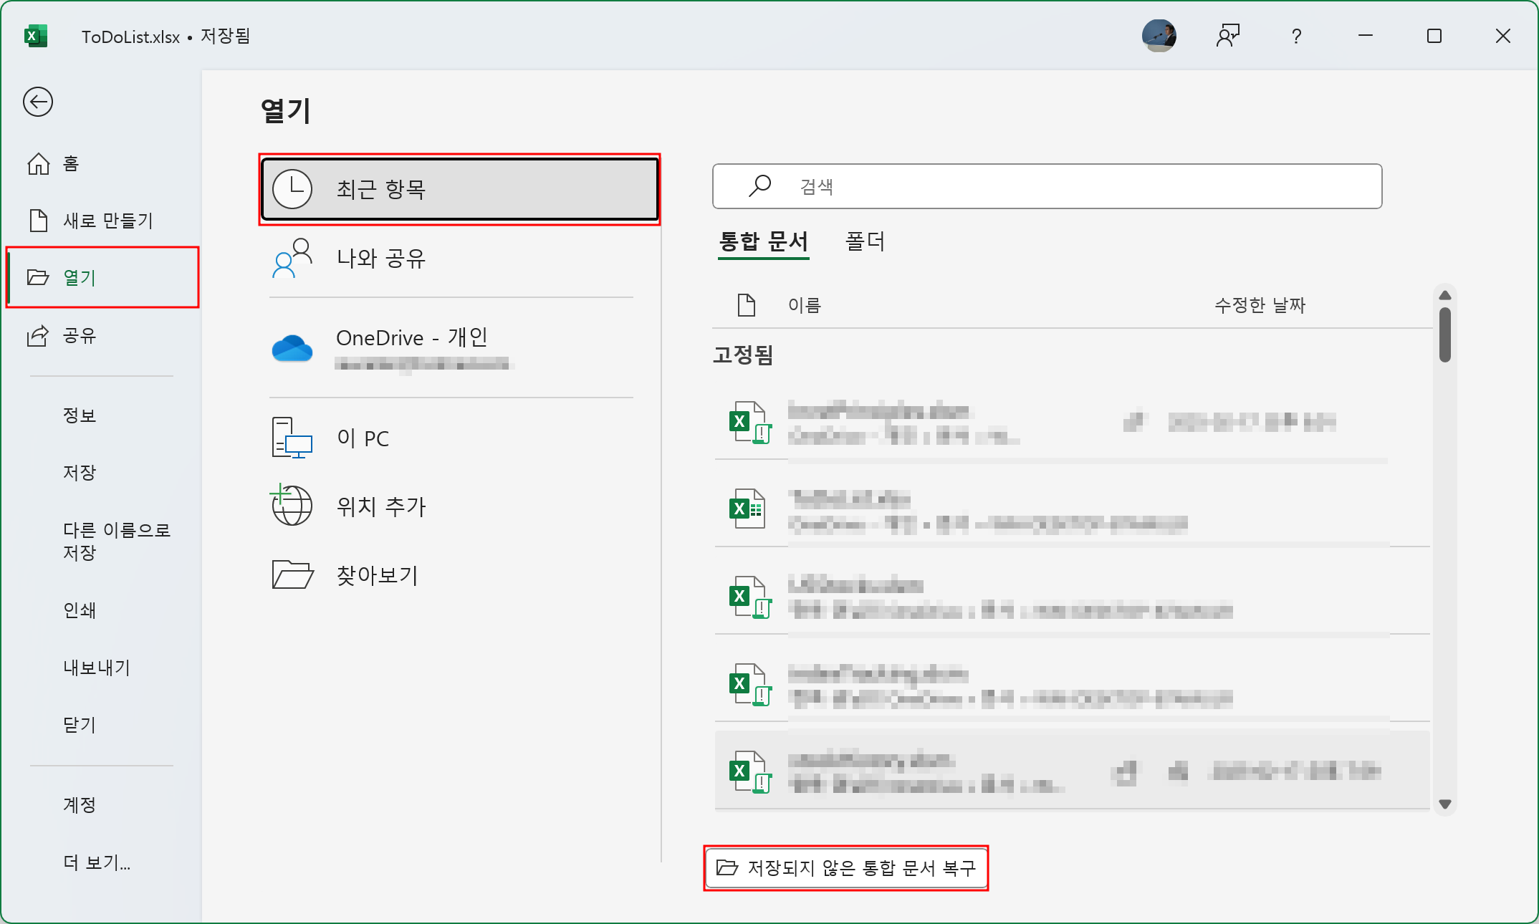This screenshot has width=1539, height=924.
Task: Switch to the 폴더 tab
Action: coord(865,241)
